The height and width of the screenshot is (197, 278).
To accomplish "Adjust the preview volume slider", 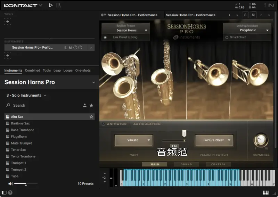I will 26,184.
